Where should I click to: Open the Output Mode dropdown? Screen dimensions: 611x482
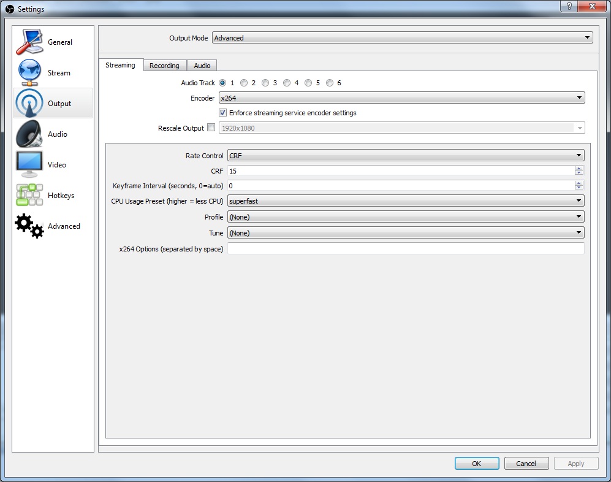[x=403, y=38]
